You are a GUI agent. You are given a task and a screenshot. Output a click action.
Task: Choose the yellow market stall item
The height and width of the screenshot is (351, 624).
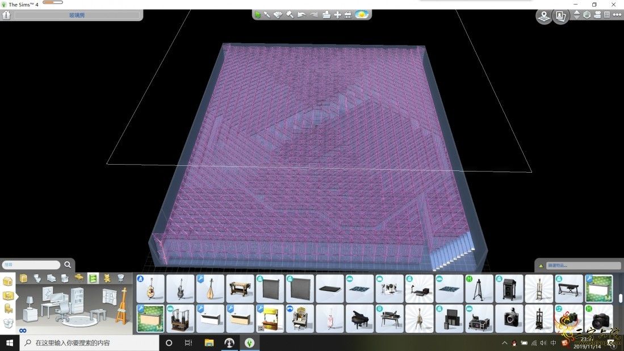pyautogui.click(x=270, y=319)
